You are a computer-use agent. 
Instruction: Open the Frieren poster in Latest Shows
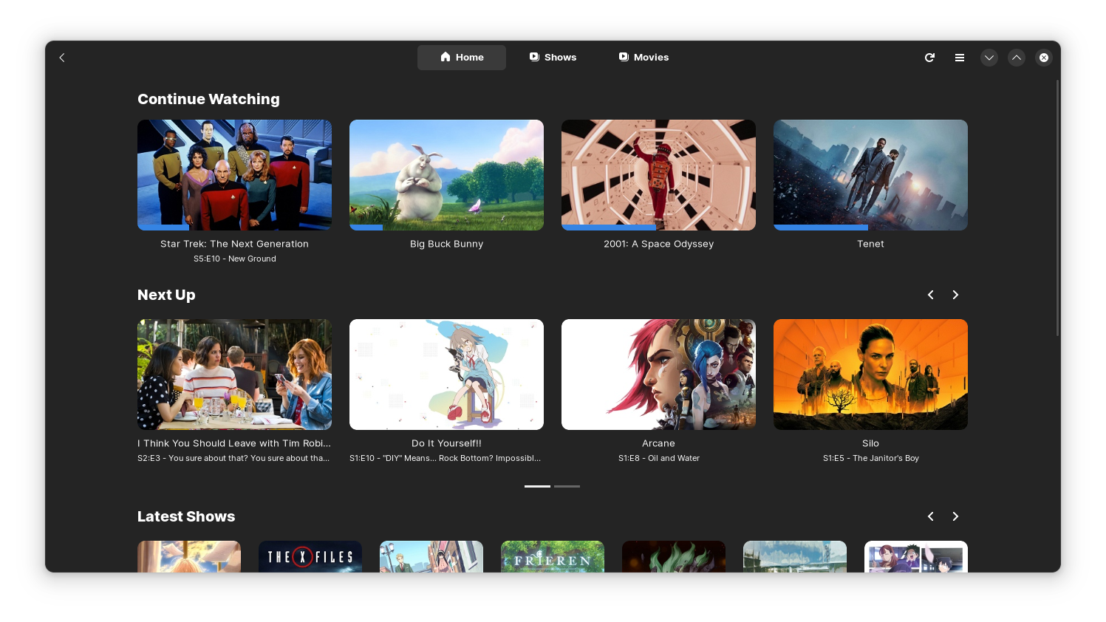(553, 557)
